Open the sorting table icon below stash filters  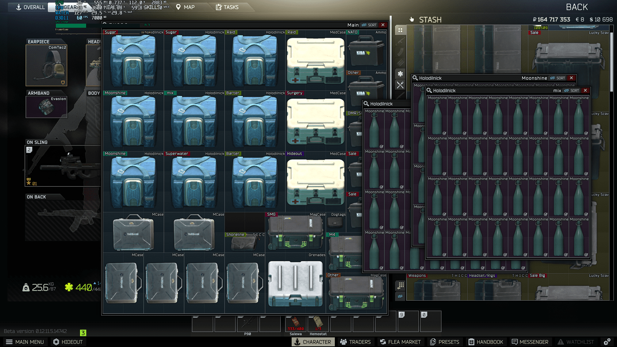[x=401, y=285]
